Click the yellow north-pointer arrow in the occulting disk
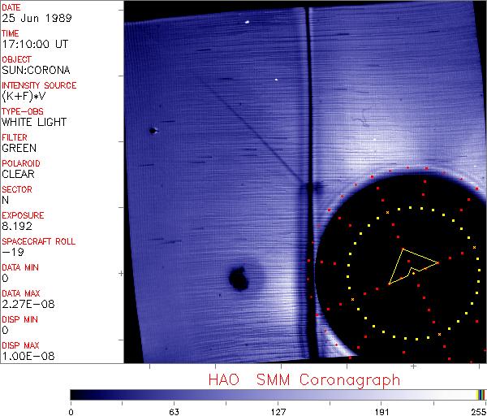The height and width of the screenshot is (416, 487). (411, 265)
